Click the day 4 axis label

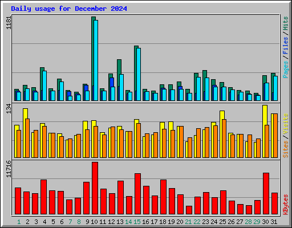point(44,222)
